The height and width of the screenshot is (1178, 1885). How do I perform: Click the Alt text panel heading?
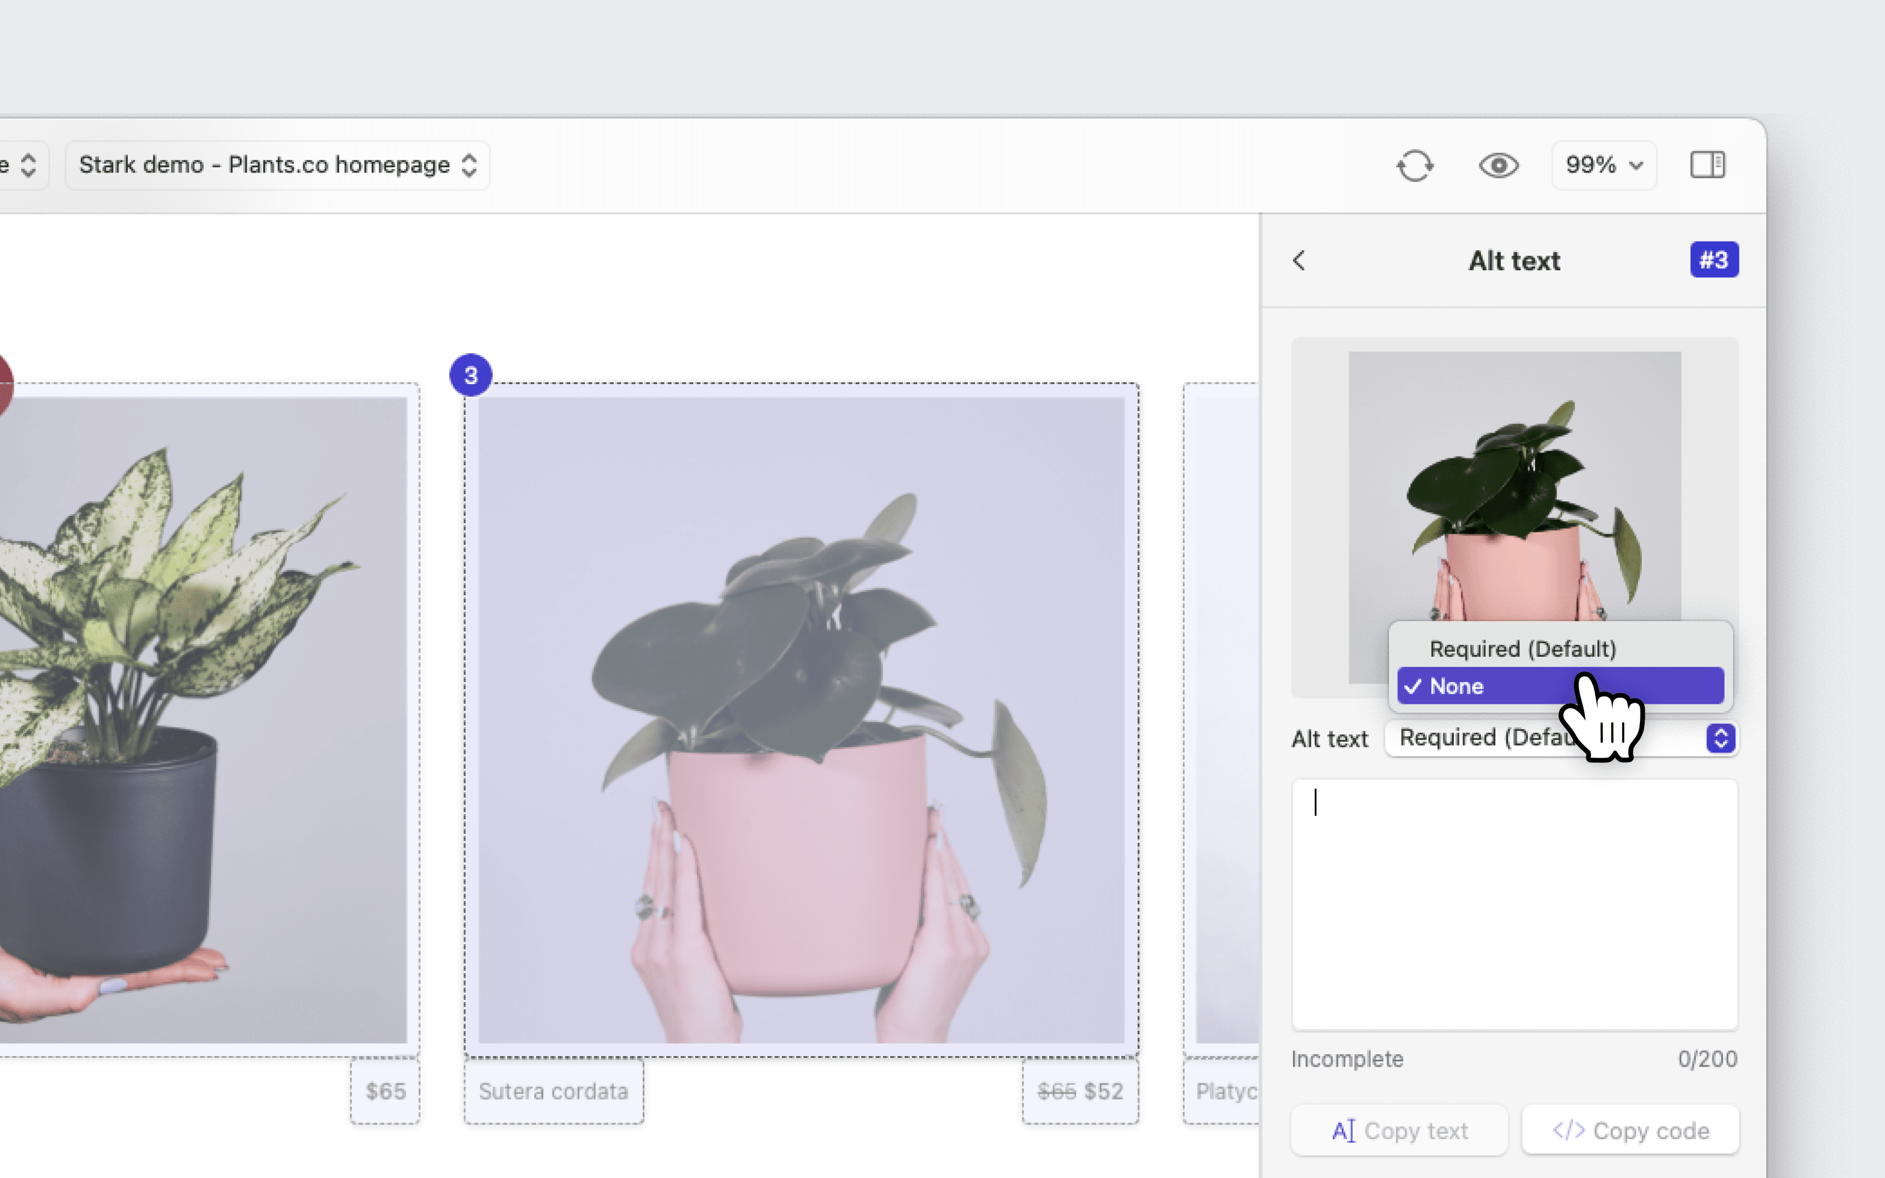pos(1514,260)
